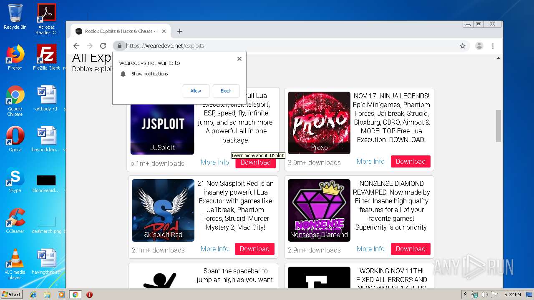Click the scrollbar up arrow
This screenshot has height=300, width=534.
coord(498,58)
